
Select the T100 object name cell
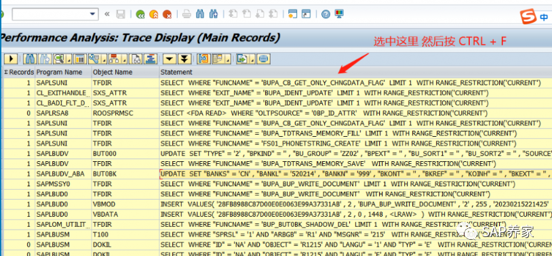(125, 234)
